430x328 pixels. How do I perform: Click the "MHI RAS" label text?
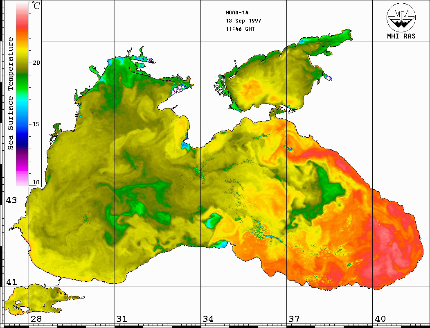401,36
